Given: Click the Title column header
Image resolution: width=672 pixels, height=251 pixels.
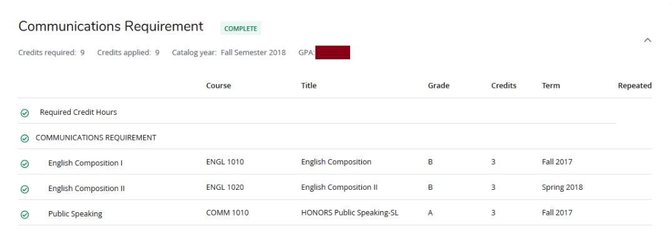Looking at the screenshot, I should (309, 86).
